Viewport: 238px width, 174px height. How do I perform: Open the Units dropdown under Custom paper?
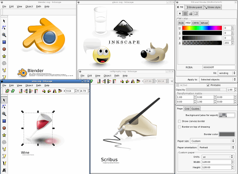click(217, 157)
